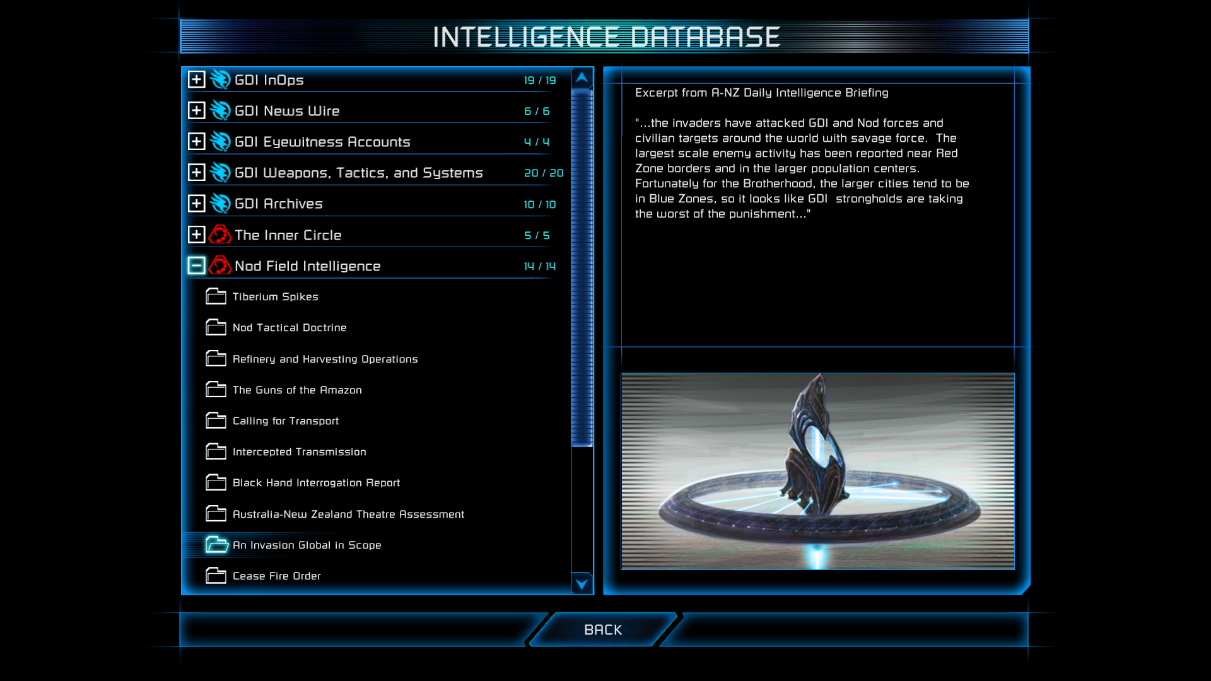The width and height of the screenshot is (1211, 681).
Task: Expand the GDI InOps category
Action: click(x=196, y=79)
